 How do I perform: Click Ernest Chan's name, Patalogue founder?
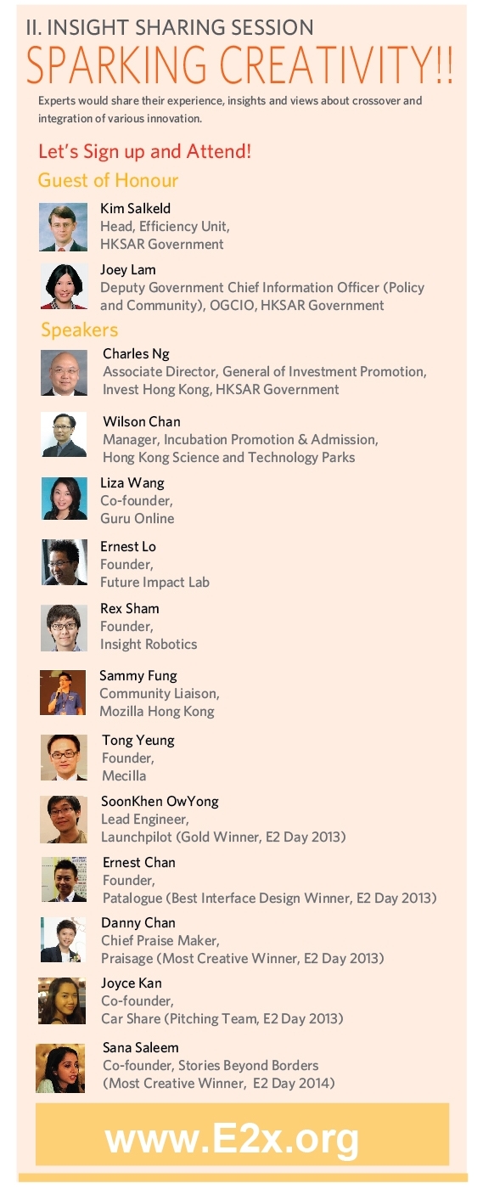click(139, 862)
